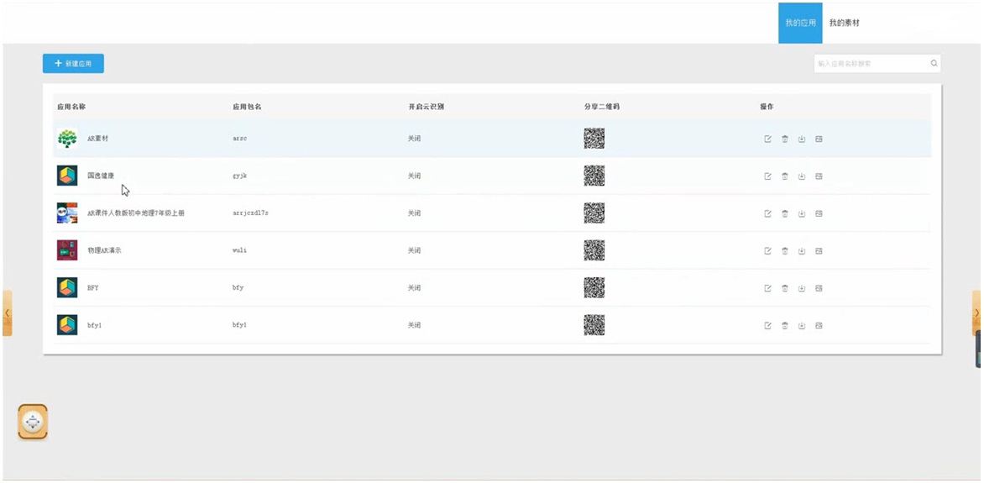Open the QR code in arrjczdl7s row

coord(594,213)
